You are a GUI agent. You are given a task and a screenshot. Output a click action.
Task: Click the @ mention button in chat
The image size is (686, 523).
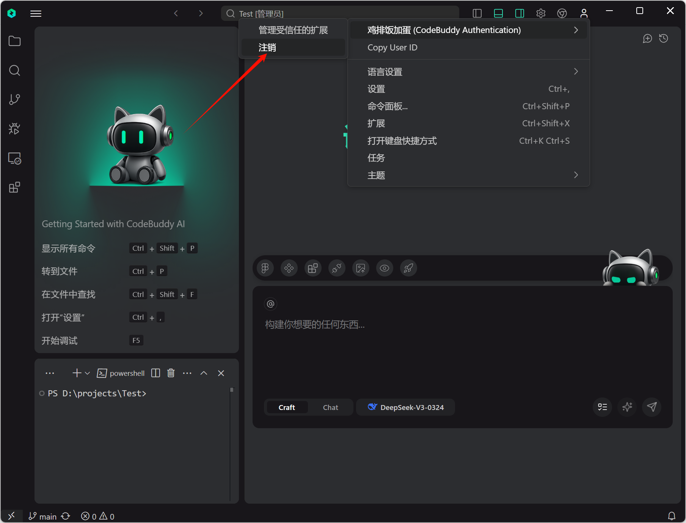click(x=270, y=304)
